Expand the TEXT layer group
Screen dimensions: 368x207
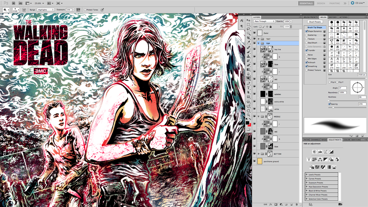point(259,39)
